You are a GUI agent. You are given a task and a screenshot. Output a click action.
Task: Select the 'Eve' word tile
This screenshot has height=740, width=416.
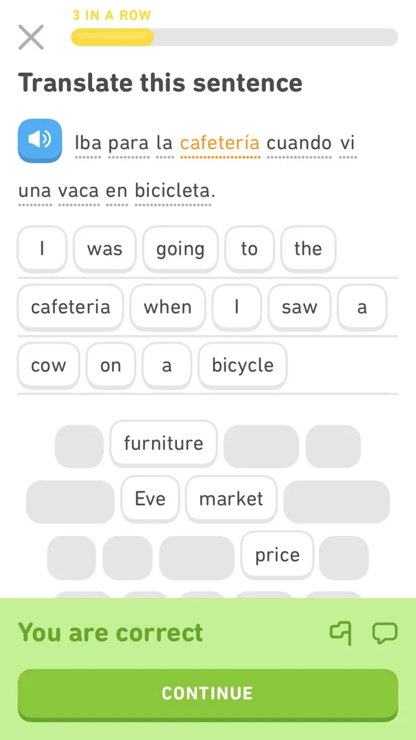[150, 499]
